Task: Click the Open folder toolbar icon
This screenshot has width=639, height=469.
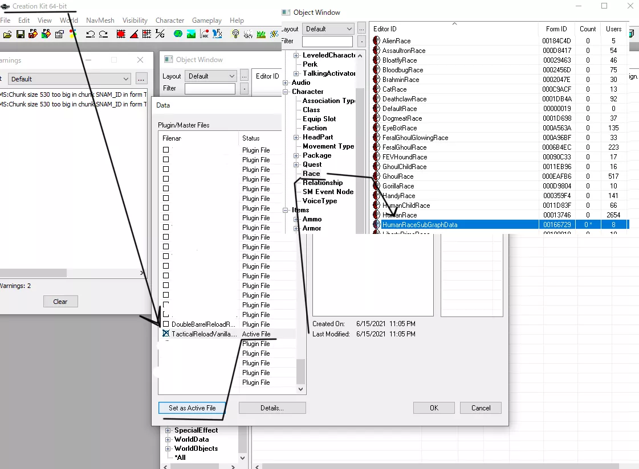Action: pos(7,34)
